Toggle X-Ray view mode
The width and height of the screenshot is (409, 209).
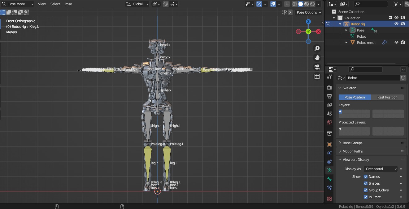[x=287, y=4]
